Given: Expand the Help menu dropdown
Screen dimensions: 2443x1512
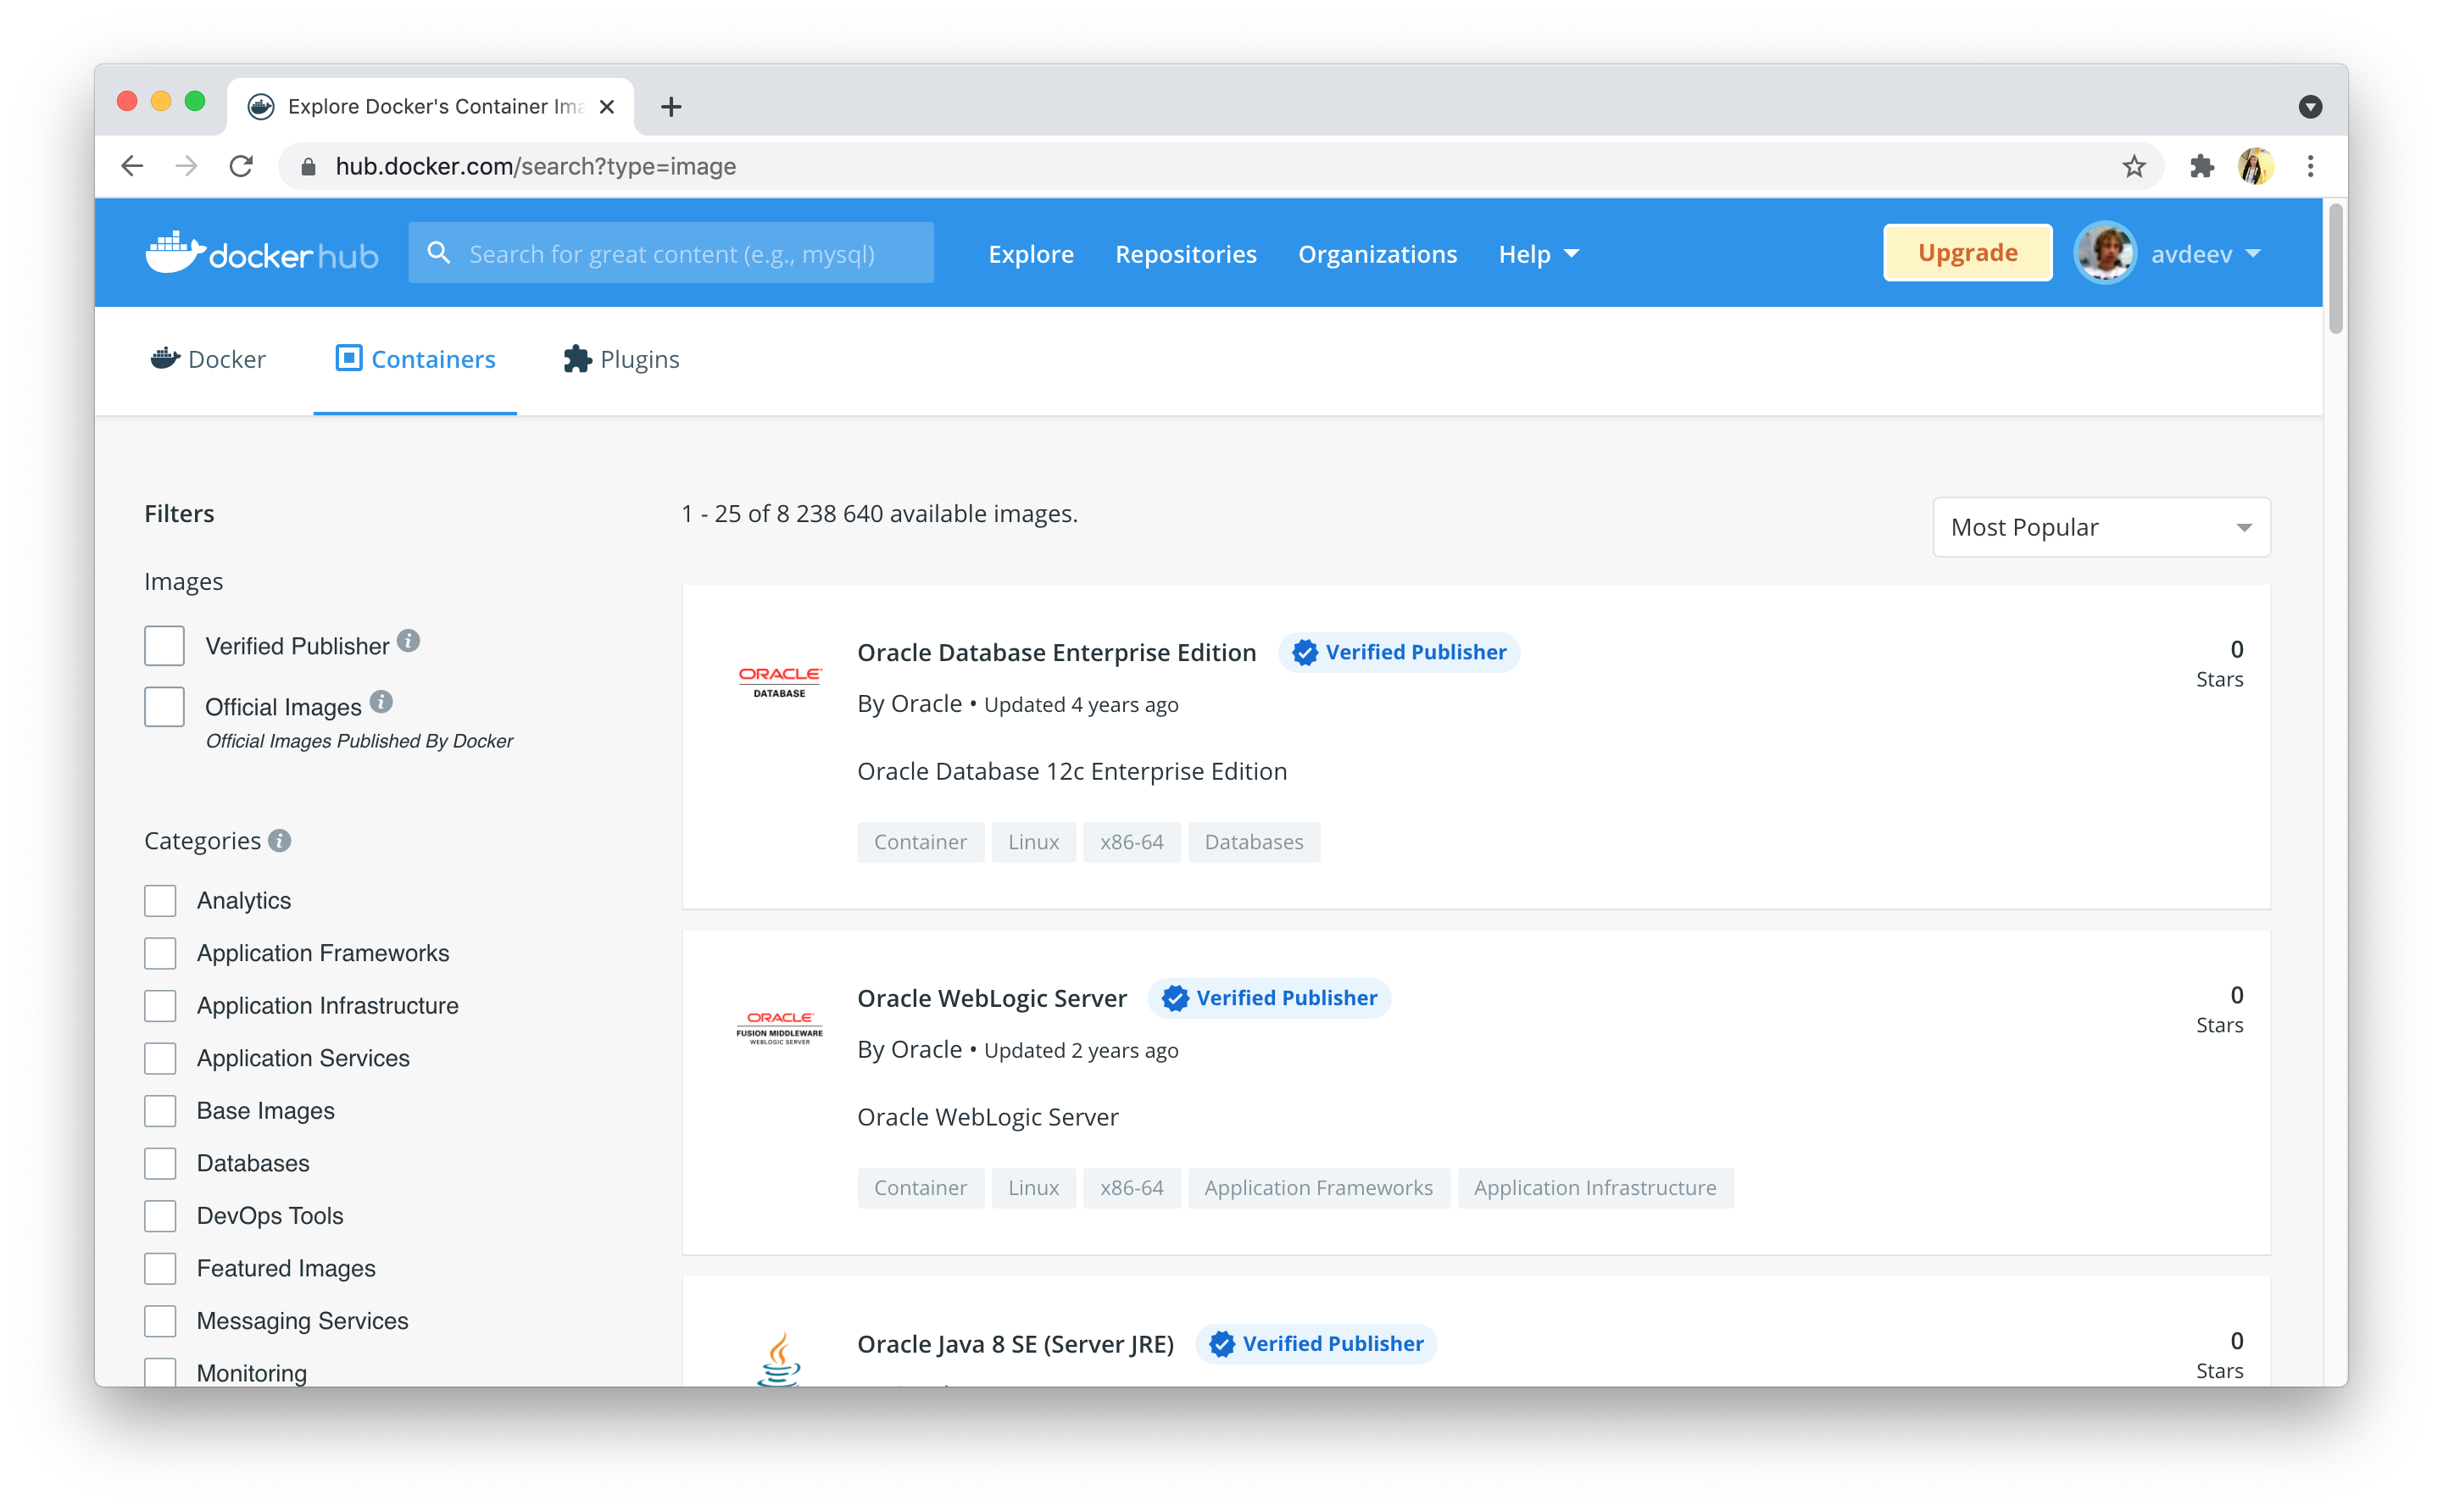Looking at the screenshot, I should point(1538,254).
